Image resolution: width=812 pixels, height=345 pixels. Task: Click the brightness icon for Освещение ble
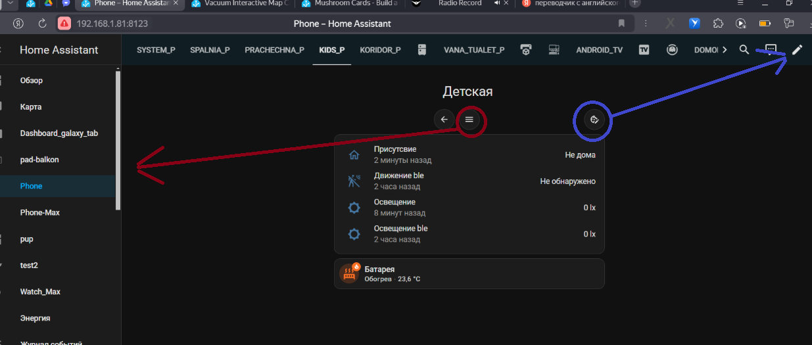[354, 234]
